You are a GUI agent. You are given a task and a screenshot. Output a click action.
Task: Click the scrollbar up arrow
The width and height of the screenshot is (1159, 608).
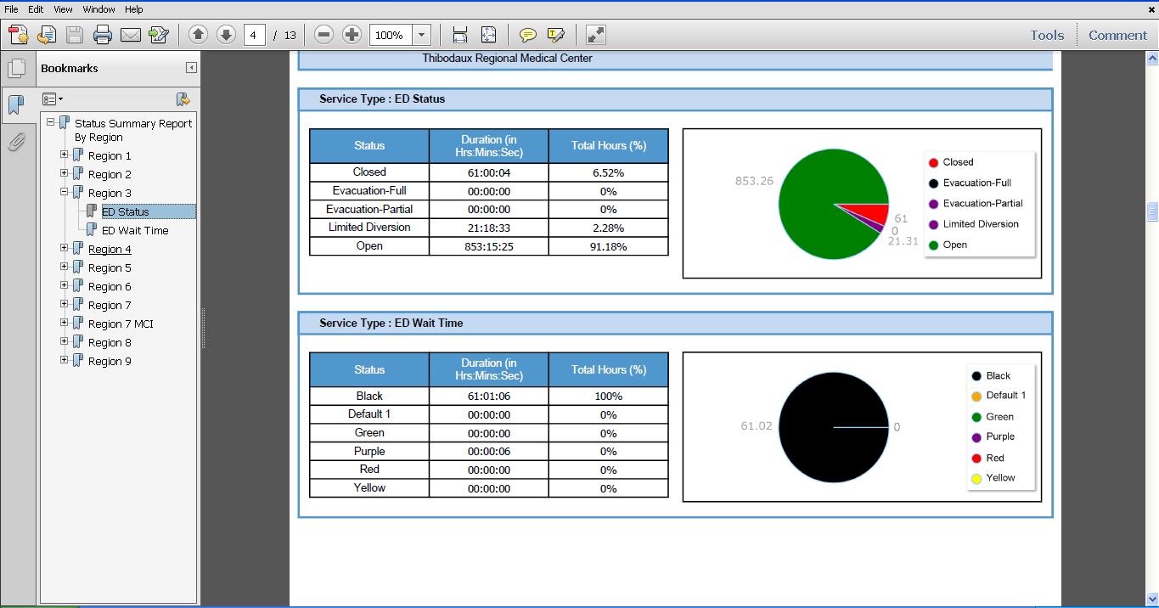[x=1152, y=59]
